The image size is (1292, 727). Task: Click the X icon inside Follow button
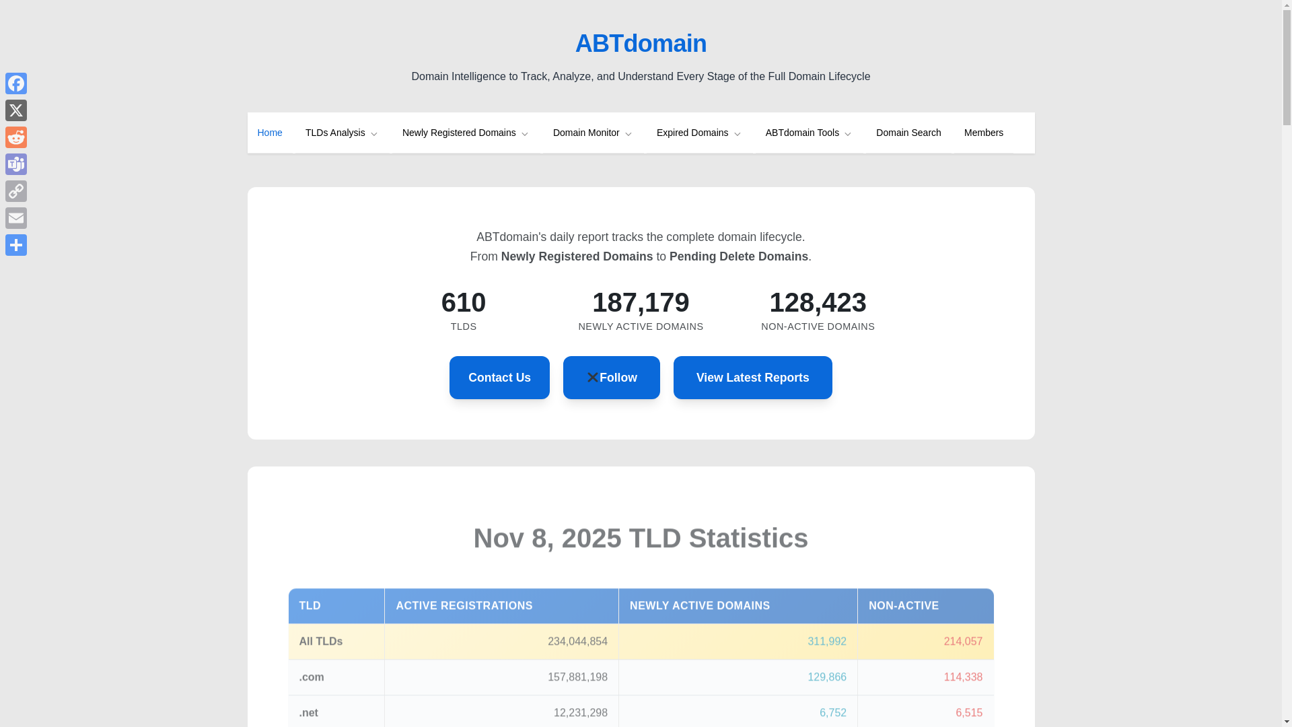(592, 378)
